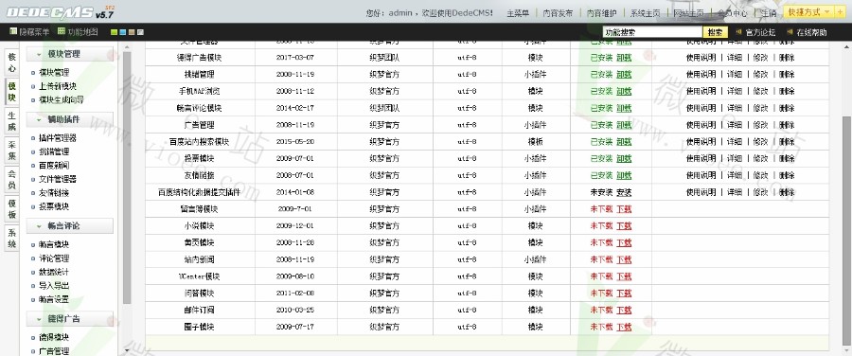Click 卸载 for the 友情链接 row
The image size is (852, 356).
[x=624, y=175]
